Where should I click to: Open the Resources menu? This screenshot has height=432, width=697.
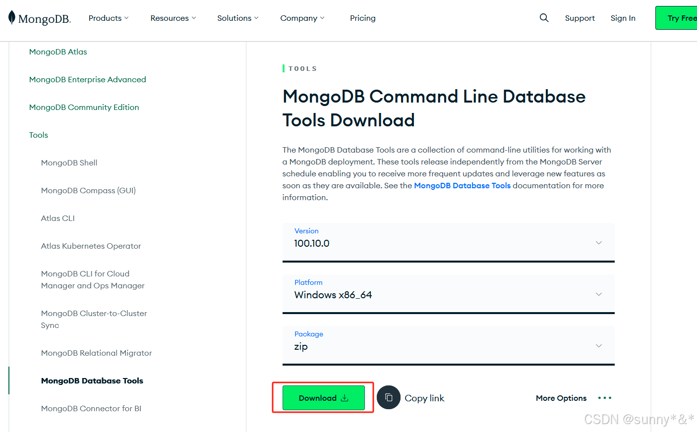(x=173, y=18)
